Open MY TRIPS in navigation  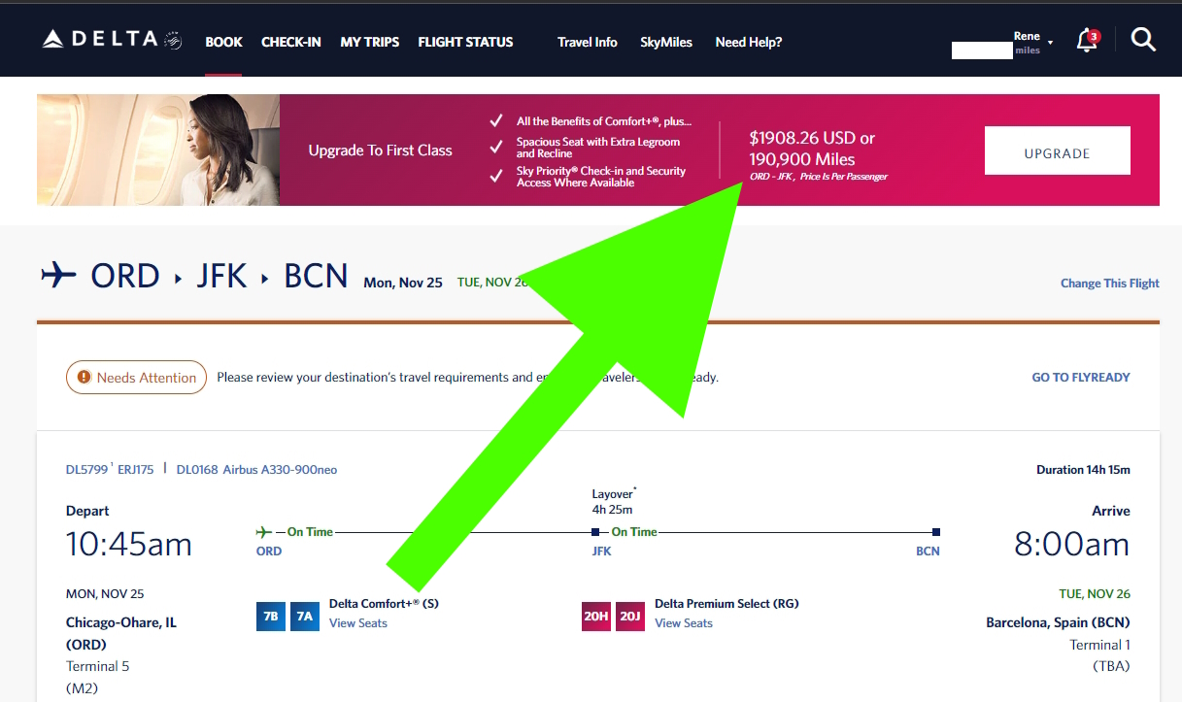(369, 42)
